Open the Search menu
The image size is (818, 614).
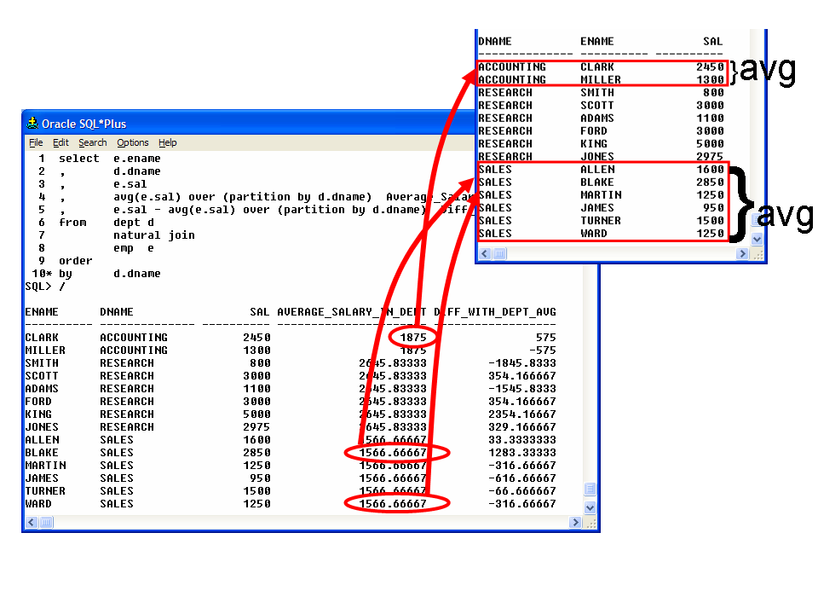pos(92,142)
